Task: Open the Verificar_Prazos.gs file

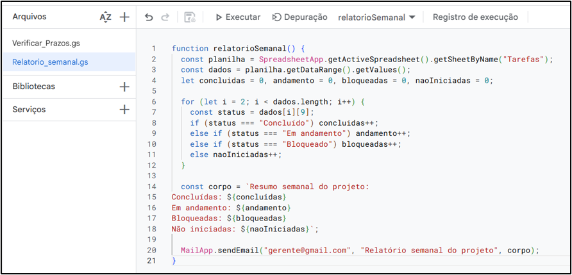Action: [46, 44]
